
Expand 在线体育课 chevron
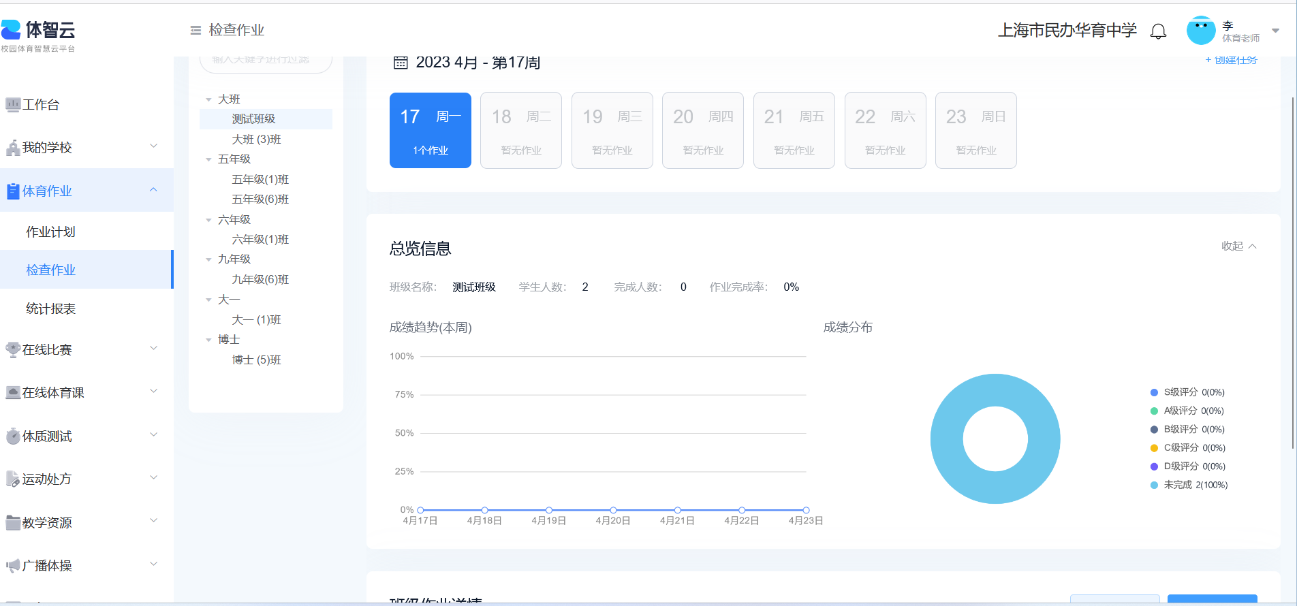[154, 392]
